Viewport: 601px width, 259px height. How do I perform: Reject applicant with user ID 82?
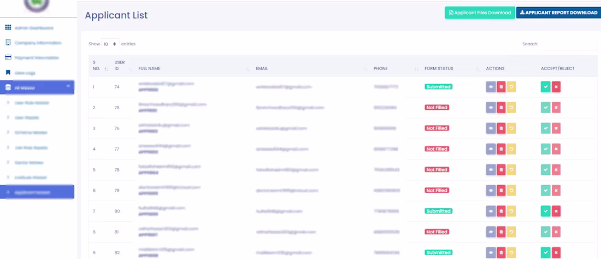(x=556, y=252)
